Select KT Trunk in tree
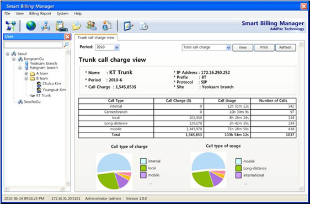The image size is (310, 204). pyautogui.click(x=43, y=95)
